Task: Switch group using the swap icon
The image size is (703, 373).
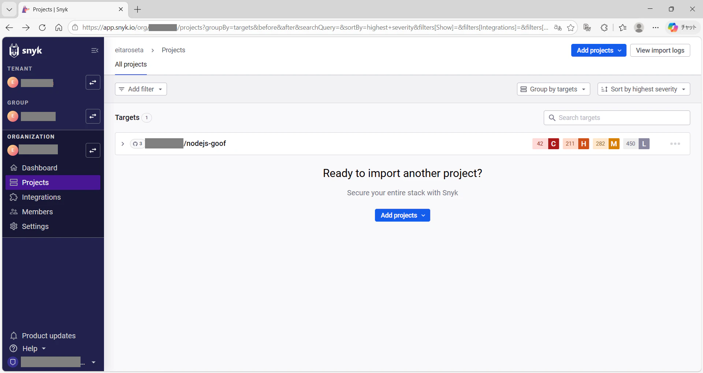Action: (x=93, y=116)
